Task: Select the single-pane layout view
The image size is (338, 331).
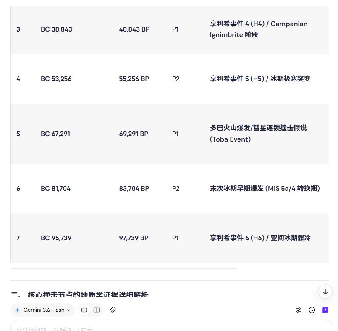Action: [84, 310]
